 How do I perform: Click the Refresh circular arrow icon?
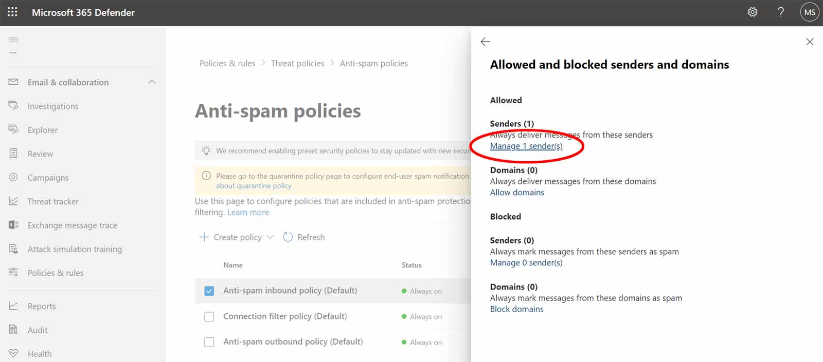tap(288, 237)
